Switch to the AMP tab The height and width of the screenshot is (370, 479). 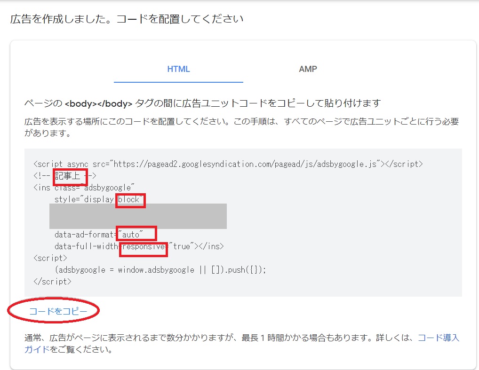(x=308, y=69)
